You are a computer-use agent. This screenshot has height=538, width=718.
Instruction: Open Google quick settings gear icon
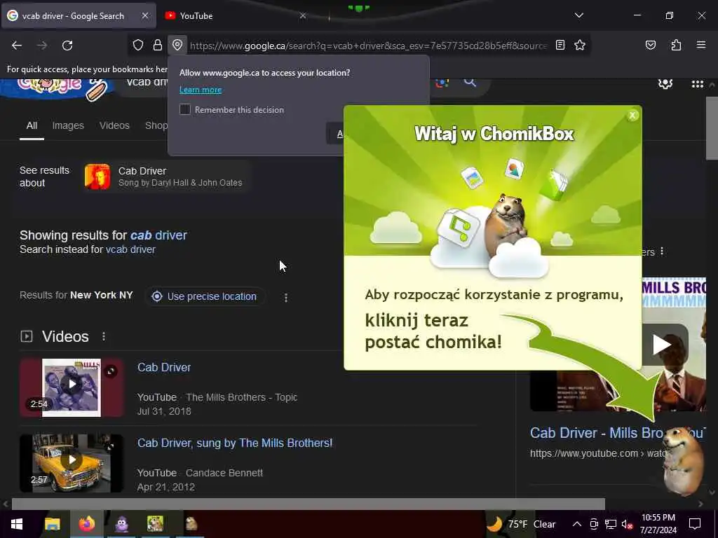tap(665, 84)
